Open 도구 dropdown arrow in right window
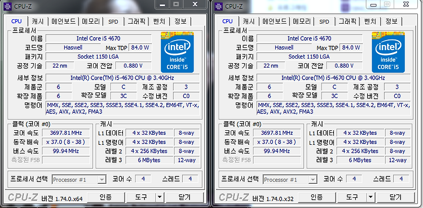The width and height of the screenshot is (423, 208). [371, 197]
